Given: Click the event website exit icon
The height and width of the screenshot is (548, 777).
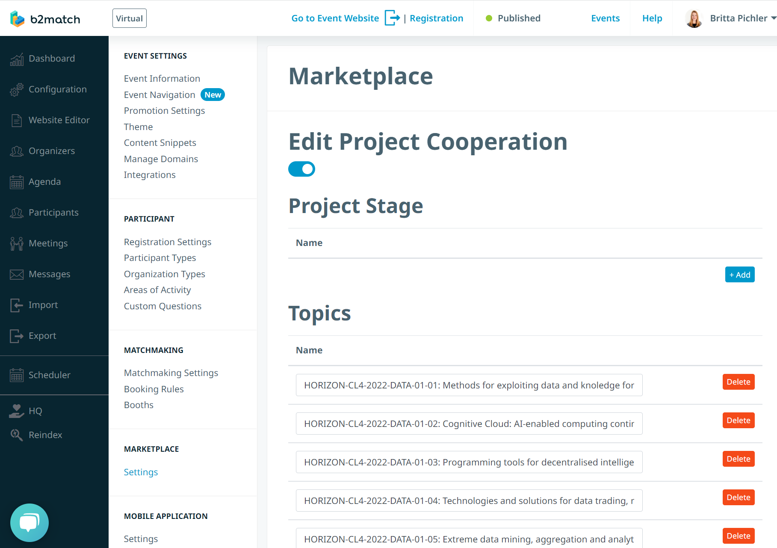Looking at the screenshot, I should [x=392, y=18].
